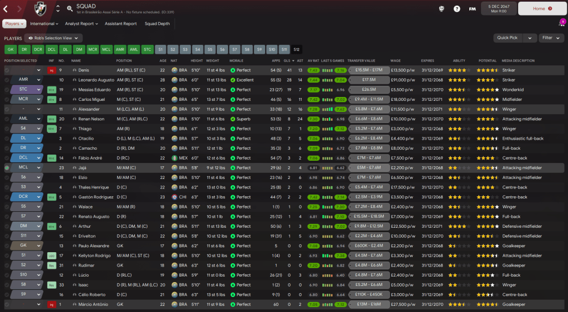Select the checkbox beside Paulo Alexandre's GK row
The width and height of the screenshot is (568, 312).
tap(7, 245)
